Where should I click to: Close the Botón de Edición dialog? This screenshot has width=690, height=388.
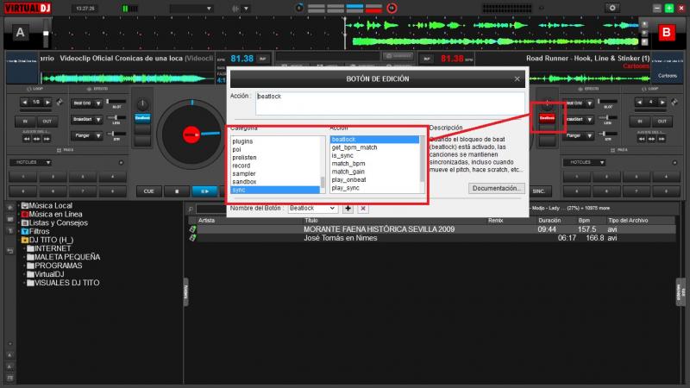[x=517, y=78]
